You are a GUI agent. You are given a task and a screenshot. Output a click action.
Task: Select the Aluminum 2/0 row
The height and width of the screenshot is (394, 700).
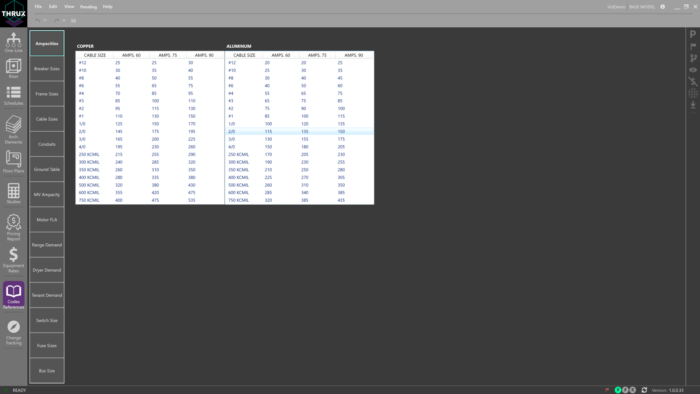point(299,131)
